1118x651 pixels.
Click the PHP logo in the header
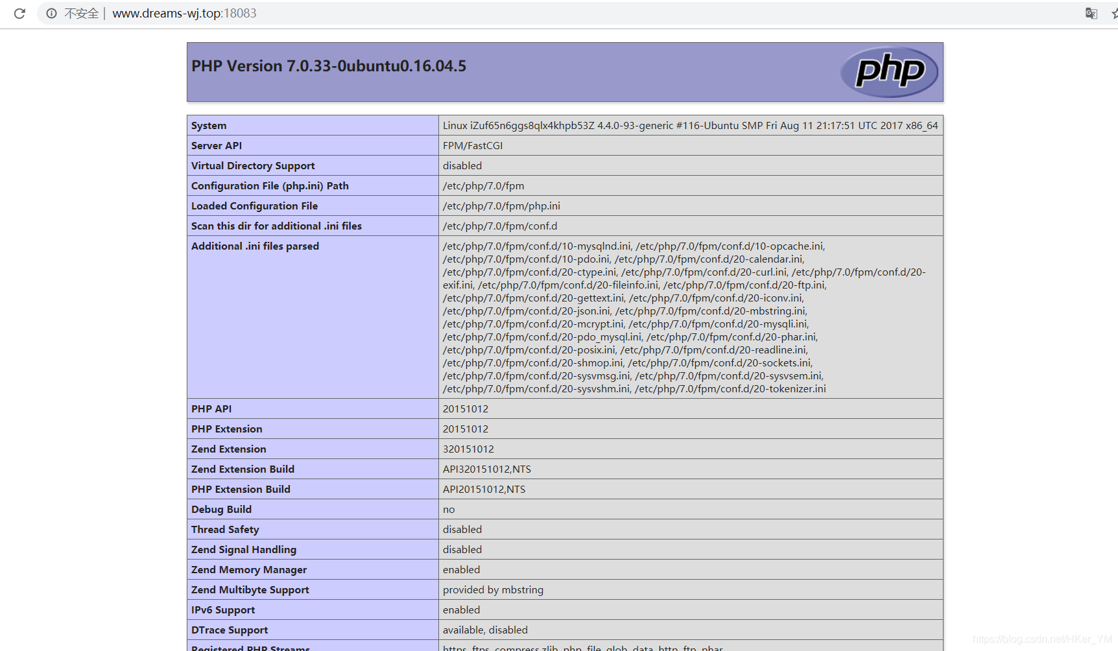(x=889, y=72)
